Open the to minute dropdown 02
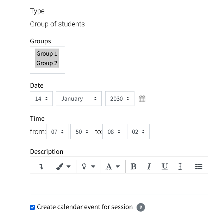 tap(138, 131)
